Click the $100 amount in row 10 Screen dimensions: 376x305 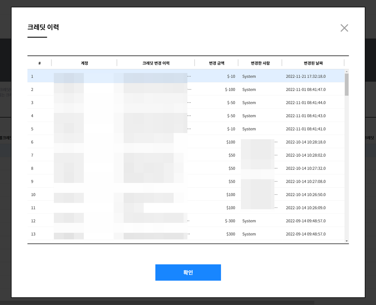pos(231,195)
